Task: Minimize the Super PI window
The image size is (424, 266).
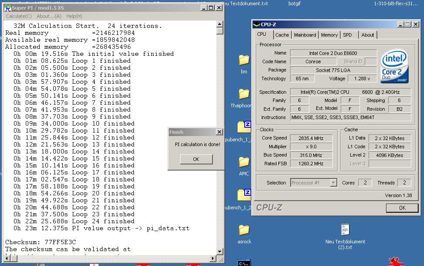Action: 204,8
